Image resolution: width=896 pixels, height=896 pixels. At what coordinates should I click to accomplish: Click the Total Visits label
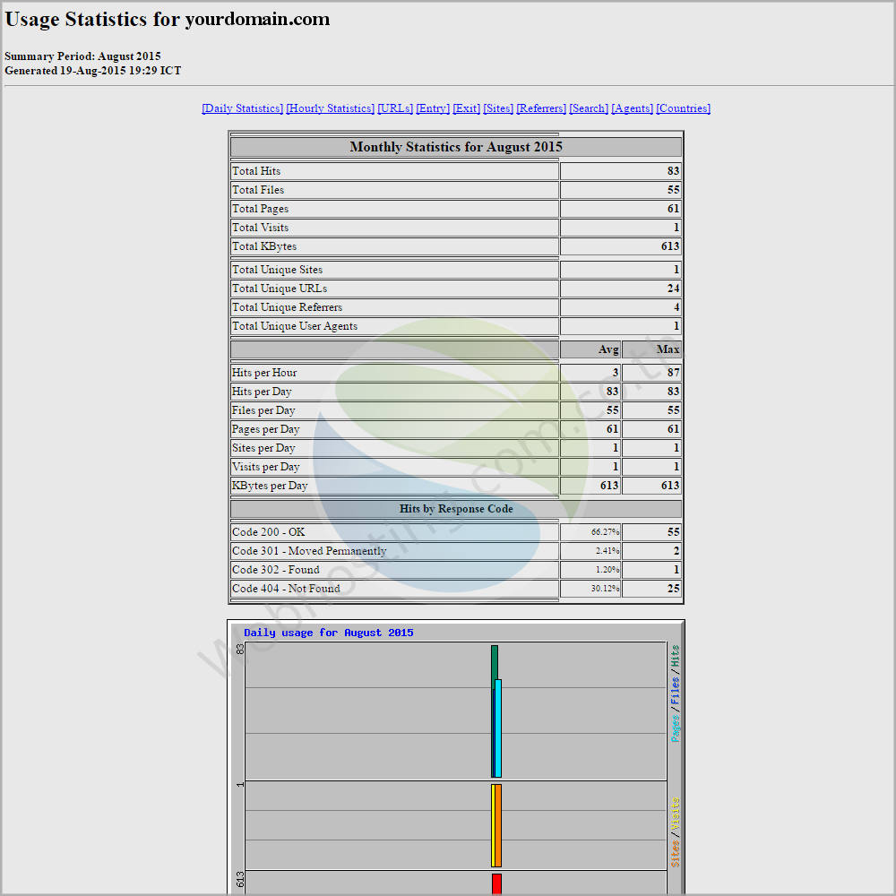(260, 228)
